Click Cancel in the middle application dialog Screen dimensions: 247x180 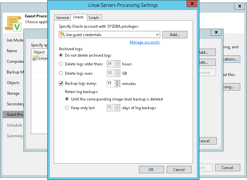click(x=208, y=141)
